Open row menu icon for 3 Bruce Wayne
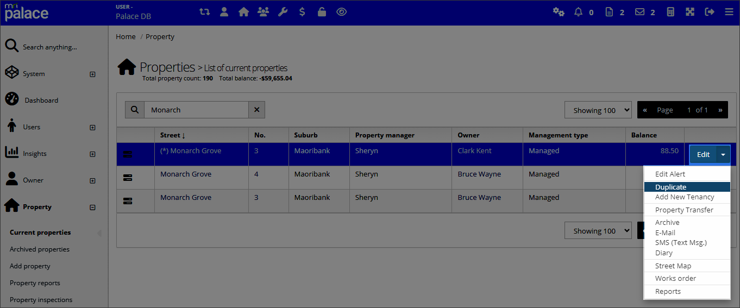The height and width of the screenshot is (308, 740). click(128, 201)
